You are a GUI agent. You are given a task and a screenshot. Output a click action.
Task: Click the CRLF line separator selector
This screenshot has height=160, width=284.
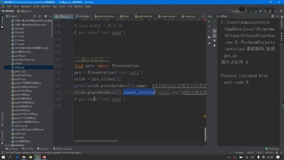pos(260,152)
